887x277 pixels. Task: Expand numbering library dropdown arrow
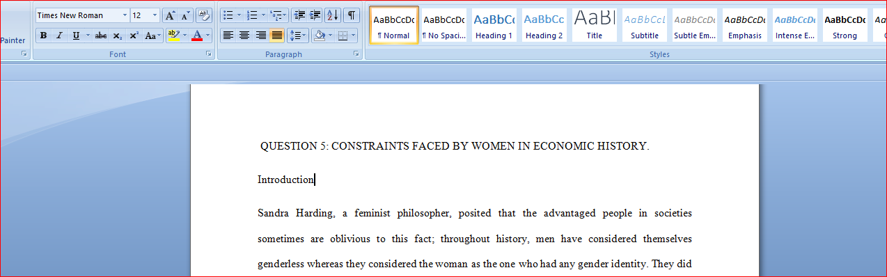(x=263, y=15)
